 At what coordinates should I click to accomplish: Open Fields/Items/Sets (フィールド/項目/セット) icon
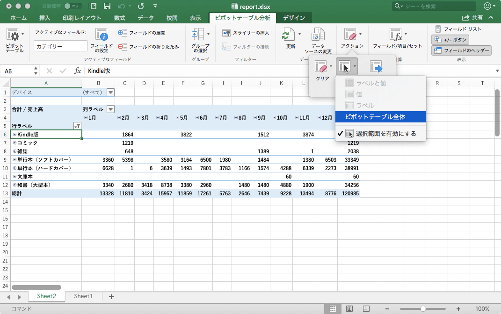pos(396,34)
